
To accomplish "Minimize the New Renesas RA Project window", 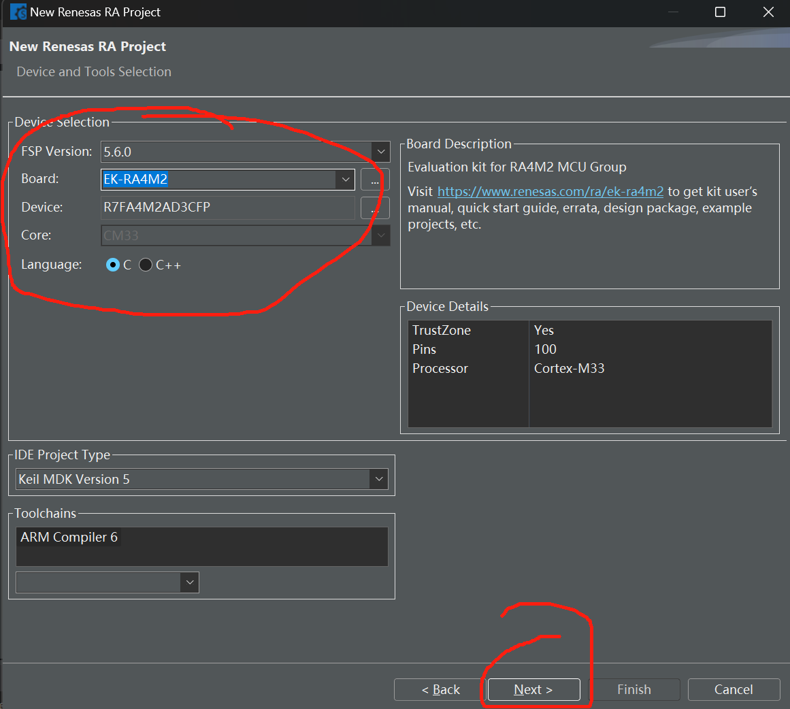I will click(673, 12).
